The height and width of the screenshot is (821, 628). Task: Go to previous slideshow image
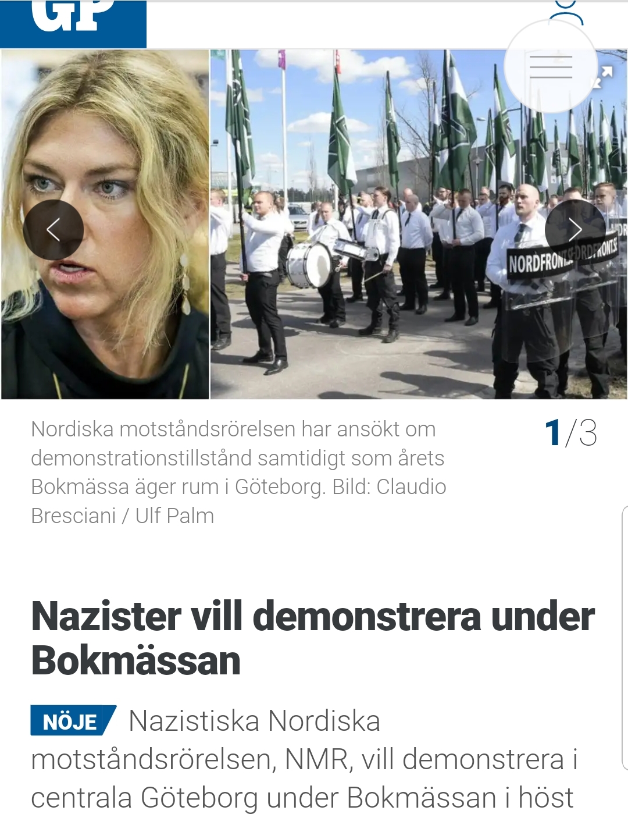53,230
